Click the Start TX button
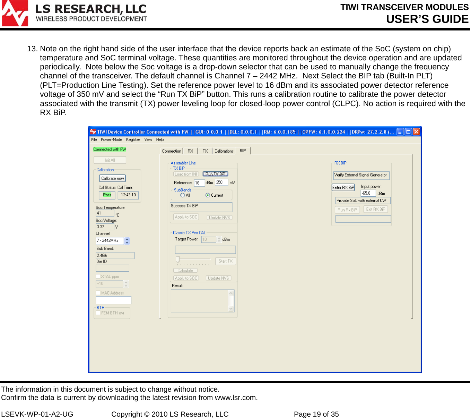The height and width of the screenshot is (418, 470). click(226, 261)
